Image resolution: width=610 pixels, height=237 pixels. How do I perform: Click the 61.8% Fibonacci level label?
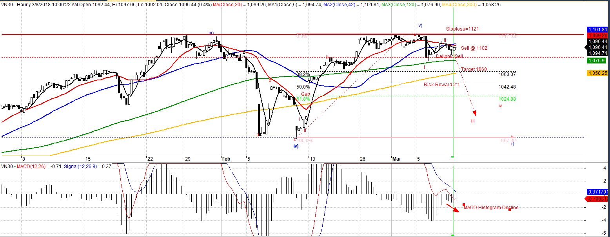tap(303, 99)
